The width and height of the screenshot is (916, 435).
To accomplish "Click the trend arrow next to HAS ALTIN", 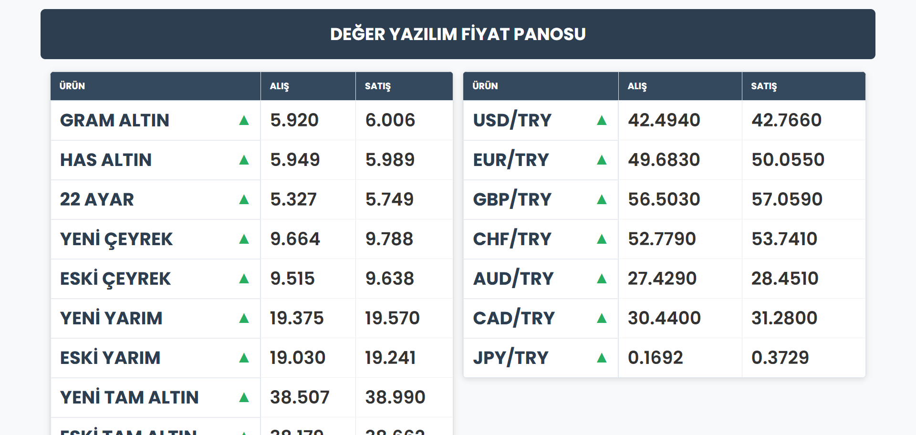I will 244,160.
